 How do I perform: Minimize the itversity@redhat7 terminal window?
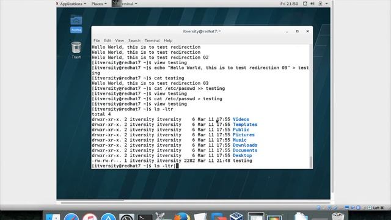(287, 31)
